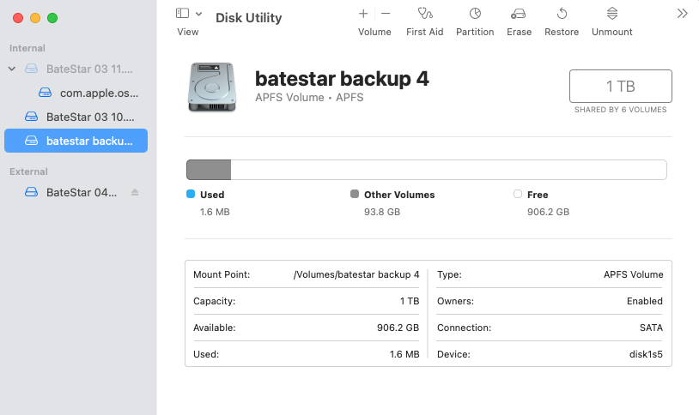This screenshot has width=699, height=415.
Task: Click the Other Volumes gray usage bar segment
Action: (x=209, y=170)
